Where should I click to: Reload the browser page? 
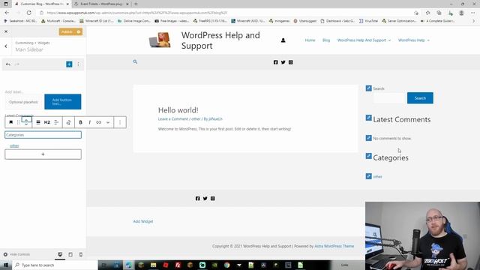(x=28, y=13)
